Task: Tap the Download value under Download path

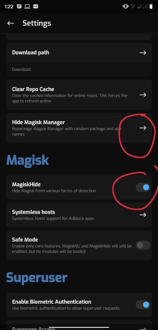Action: 21,69
